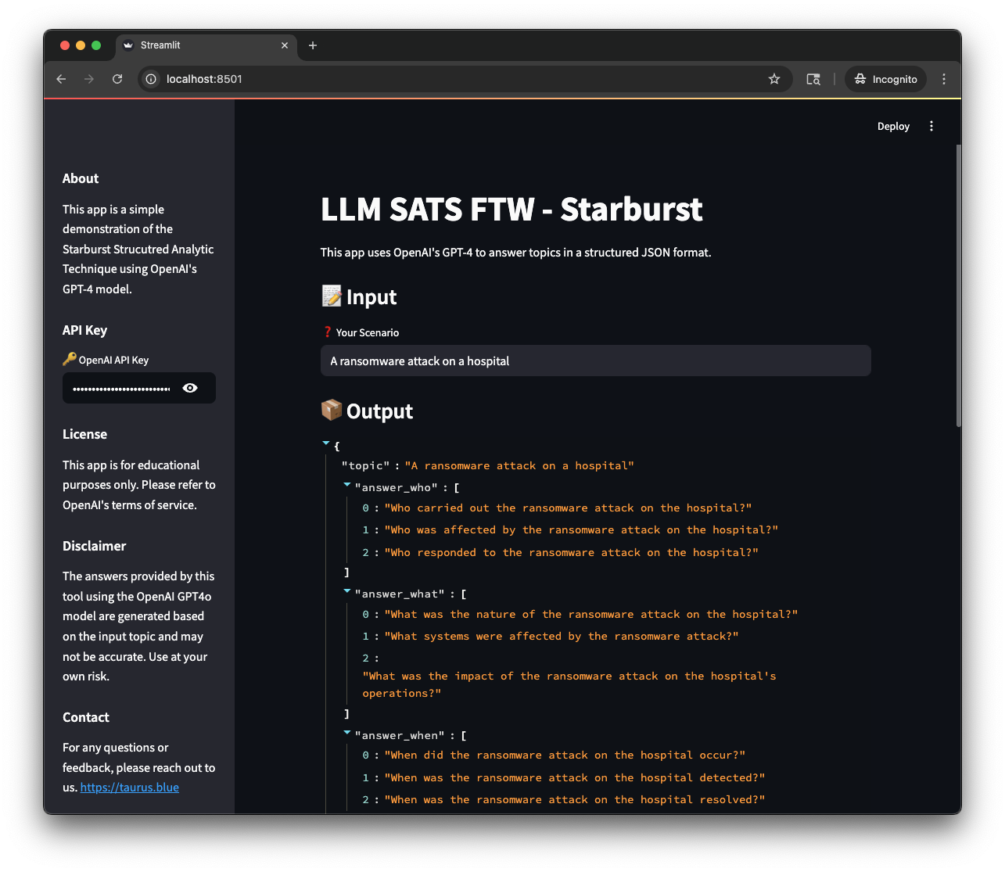Open the taurus.blue contact link
The height and width of the screenshot is (872, 1005).
(x=130, y=788)
